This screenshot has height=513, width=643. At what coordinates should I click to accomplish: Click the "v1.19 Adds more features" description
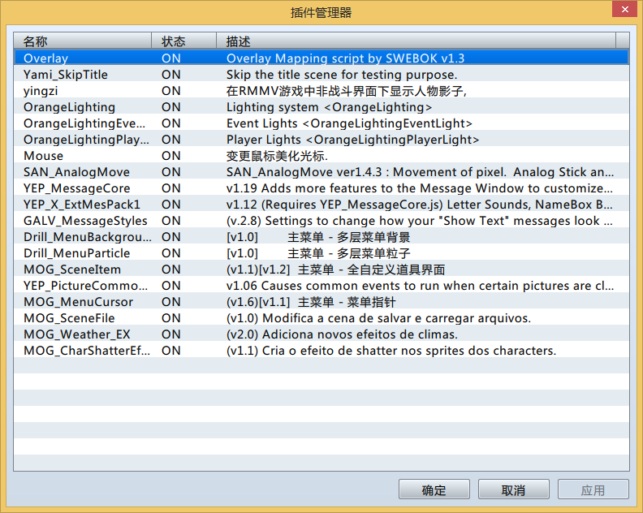click(x=420, y=188)
